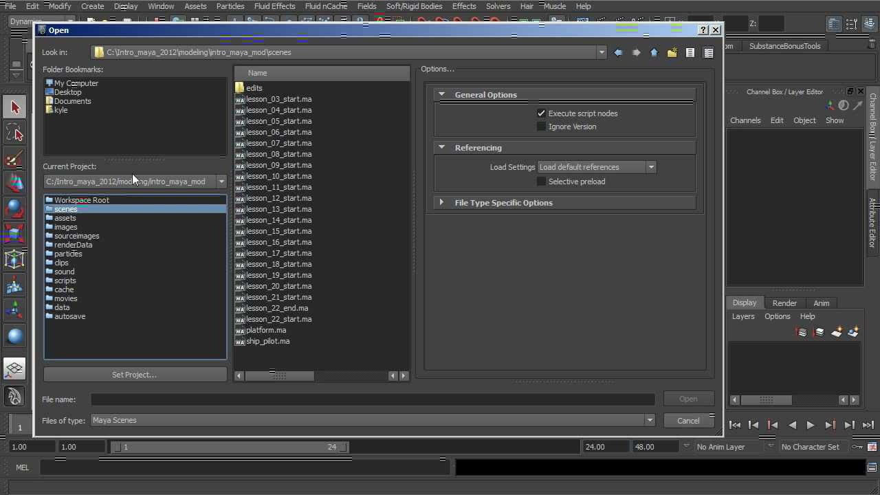This screenshot has width=880, height=495.
Task: Switch file view to list mode
Action: click(690, 52)
